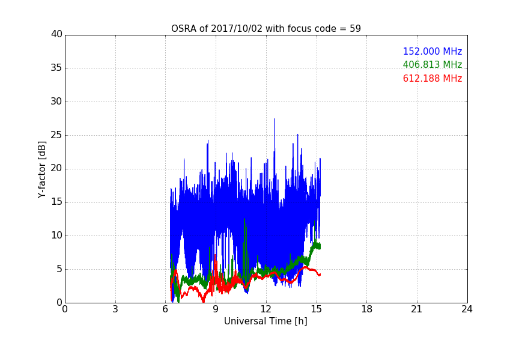Image resolution: width=519 pixels, height=346 pixels.
Task: Click the x-axis tick label 12
Action: (x=266, y=309)
